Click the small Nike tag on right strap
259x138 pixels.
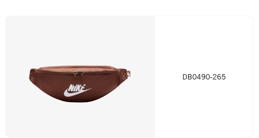pyautogui.click(x=129, y=74)
